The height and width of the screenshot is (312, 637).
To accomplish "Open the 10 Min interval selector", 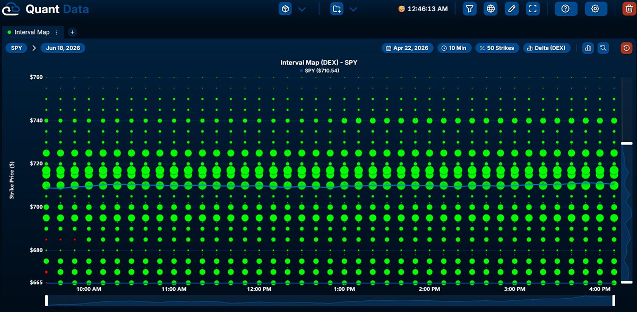I will (x=454, y=48).
